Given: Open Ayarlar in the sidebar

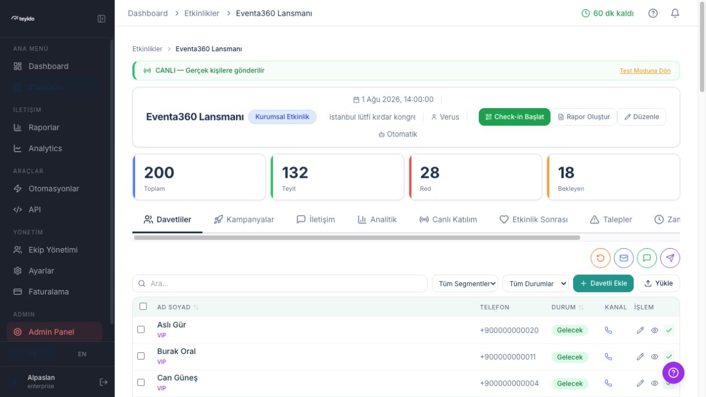Looking at the screenshot, I should pos(55,271).
